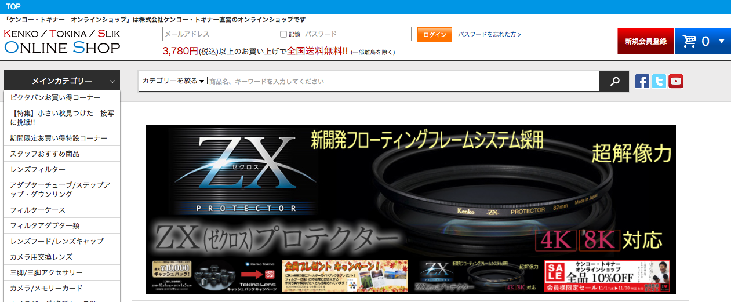Open the YouTube channel icon
The image size is (731, 302).
point(676,81)
